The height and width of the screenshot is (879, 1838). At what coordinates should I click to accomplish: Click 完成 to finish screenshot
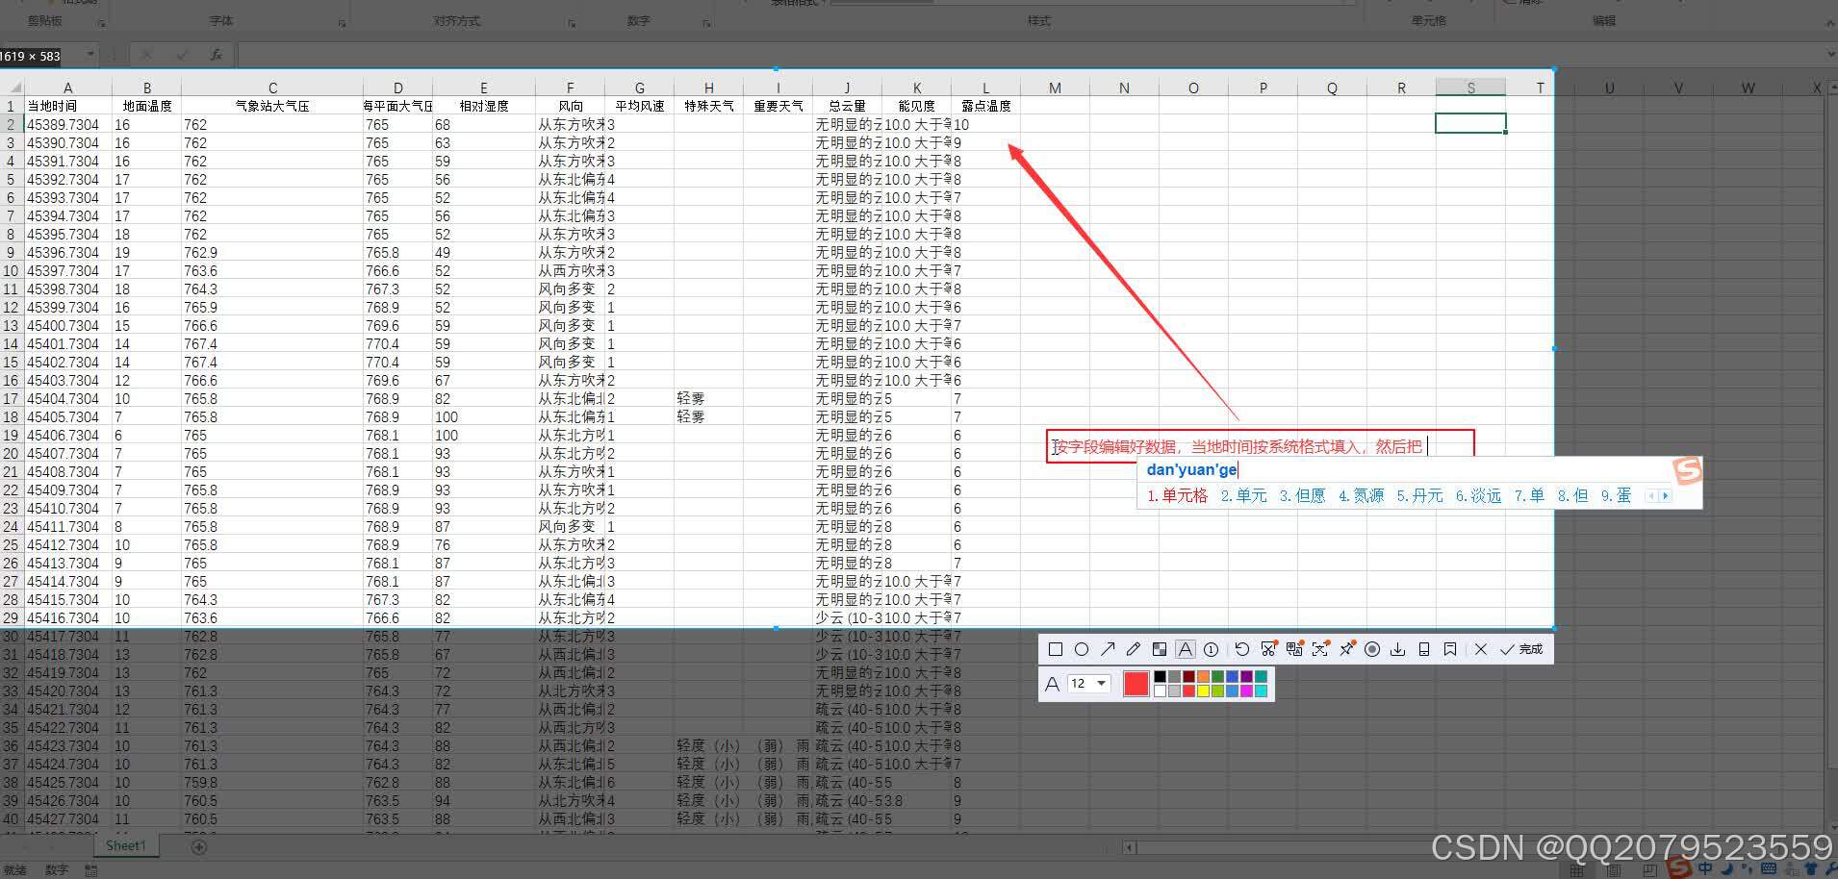pos(1521,649)
